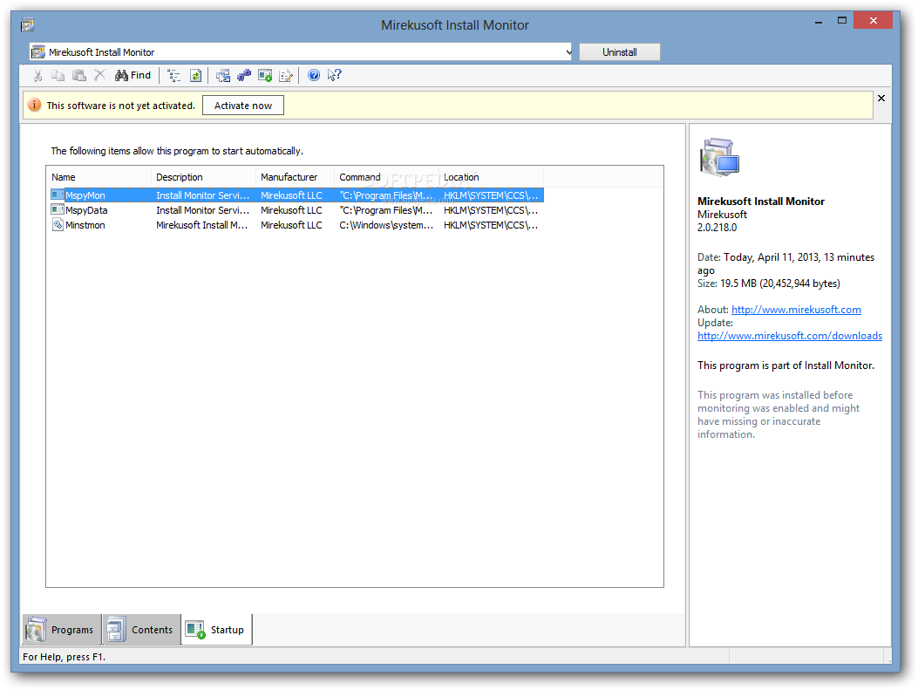This screenshot has height=690, width=918.
Task: Open the mirekusoft.com/downloads update link
Action: click(790, 336)
